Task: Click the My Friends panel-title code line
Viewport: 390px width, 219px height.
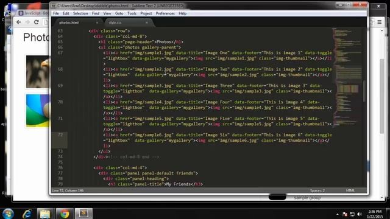Action: 155,184
